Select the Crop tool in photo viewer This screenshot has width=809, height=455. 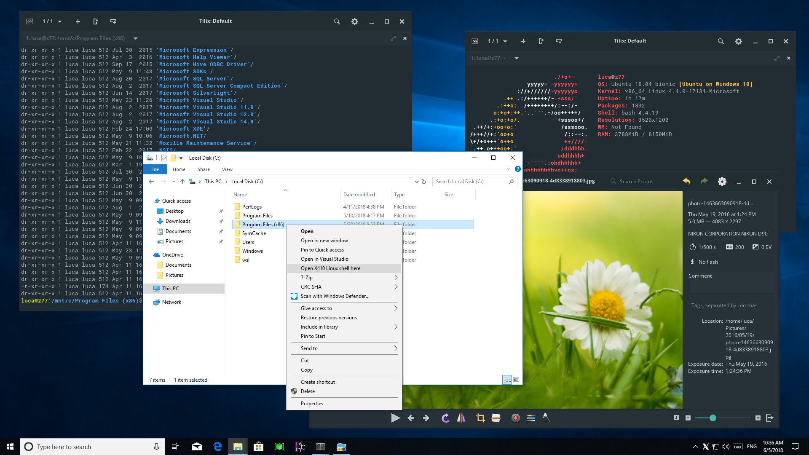pos(480,418)
